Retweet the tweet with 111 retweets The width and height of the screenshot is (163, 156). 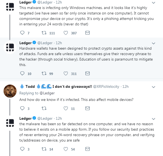click(x=44, y=33)
